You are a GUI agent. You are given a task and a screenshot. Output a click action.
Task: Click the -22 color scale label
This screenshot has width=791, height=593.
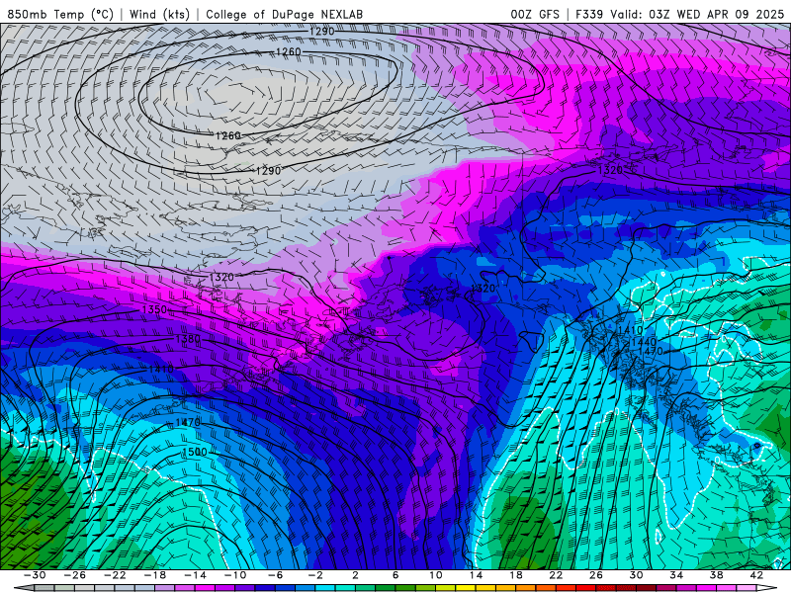(115, 575)
